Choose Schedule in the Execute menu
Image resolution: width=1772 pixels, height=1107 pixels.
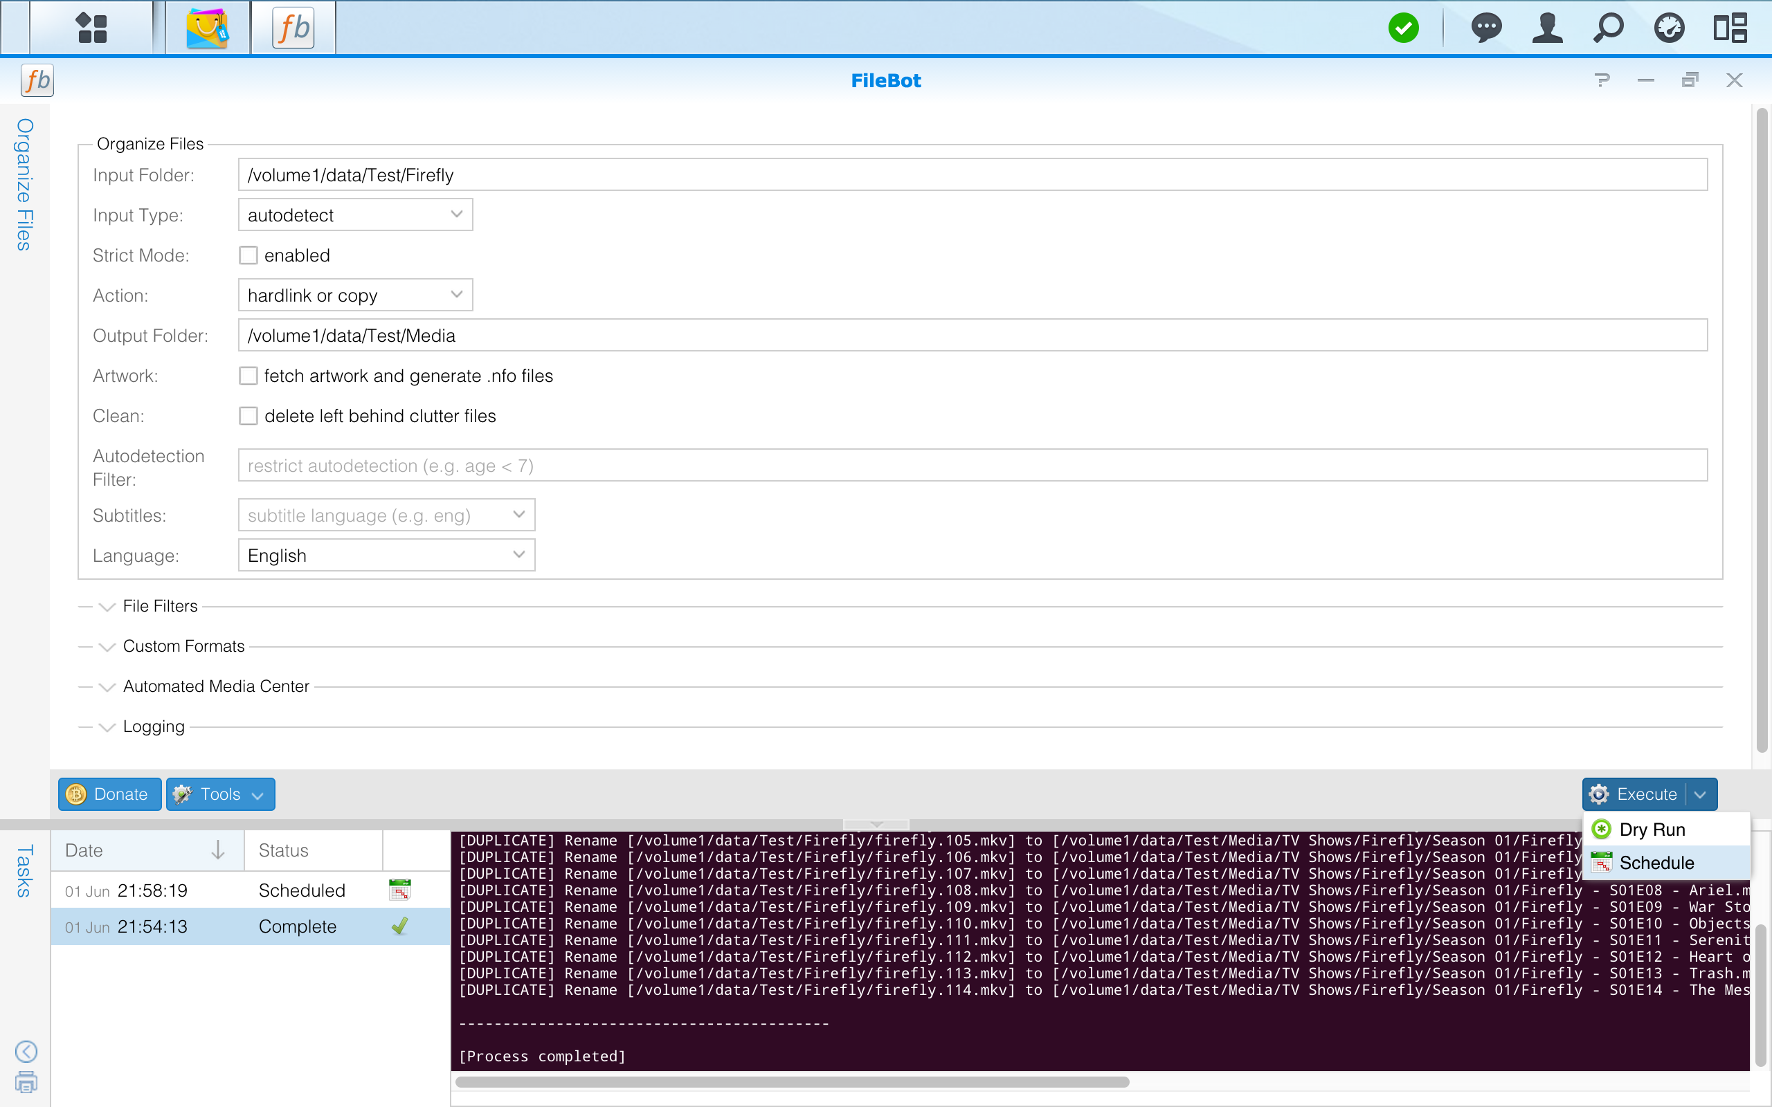coord(1656,863)
